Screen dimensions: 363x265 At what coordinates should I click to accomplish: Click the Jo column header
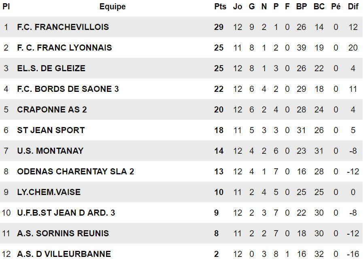click(238, 7)
